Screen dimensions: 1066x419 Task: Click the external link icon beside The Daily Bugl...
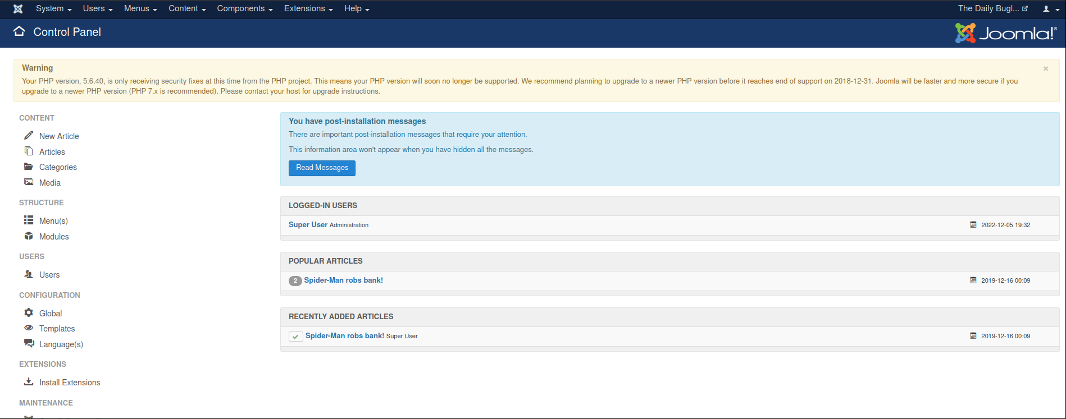(1025, 8)
